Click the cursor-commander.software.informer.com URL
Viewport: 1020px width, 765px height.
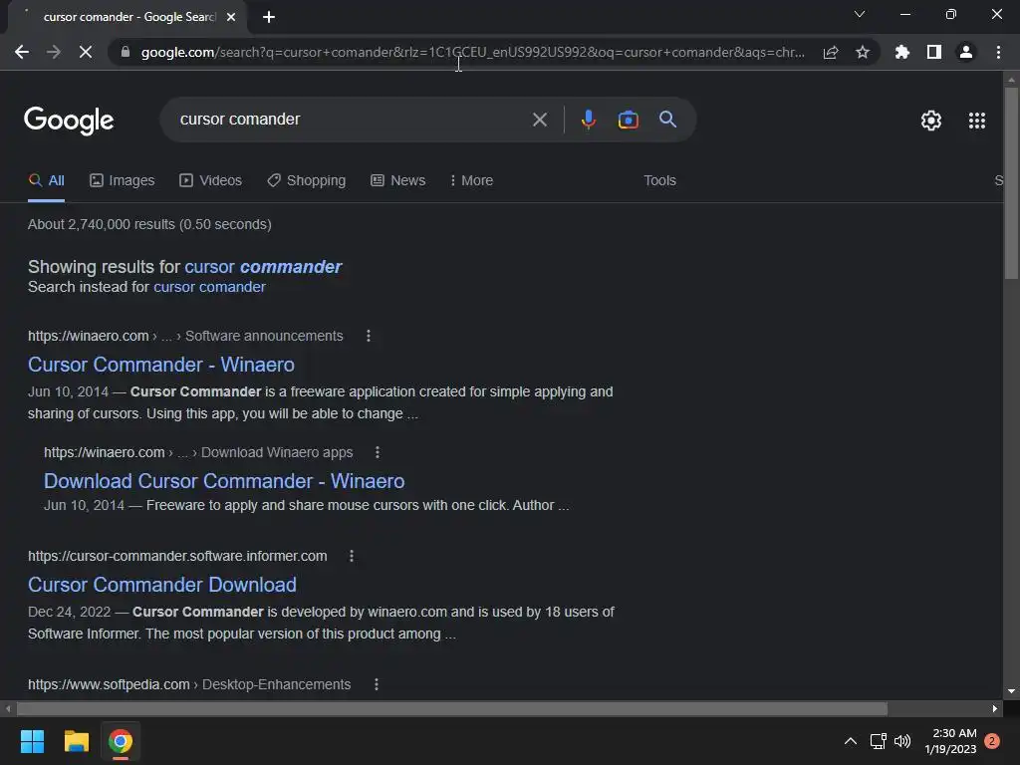[177, 556]
